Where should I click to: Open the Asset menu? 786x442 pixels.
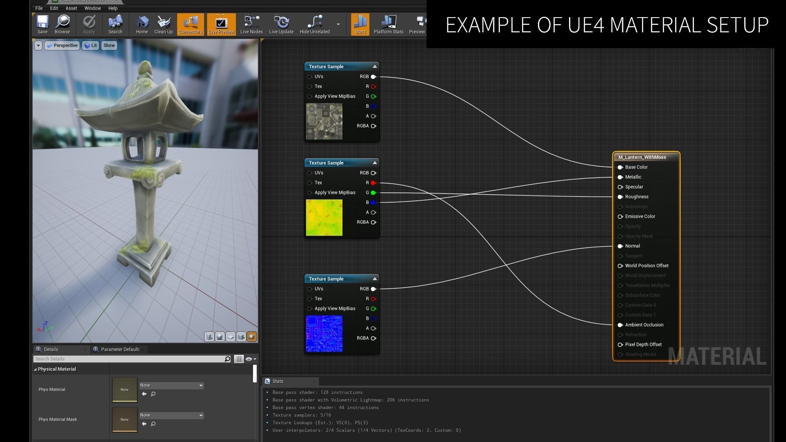coord(71,8)
